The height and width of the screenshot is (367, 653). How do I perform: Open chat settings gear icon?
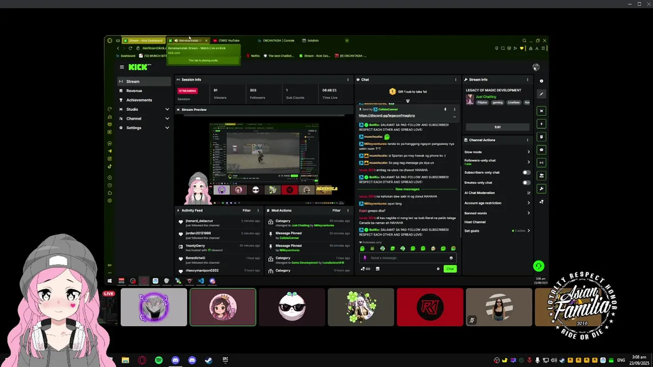[438, 269]
